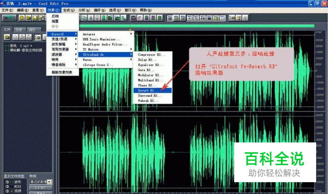Choose iZotope Ozone 2 entry

pos(106,65)
